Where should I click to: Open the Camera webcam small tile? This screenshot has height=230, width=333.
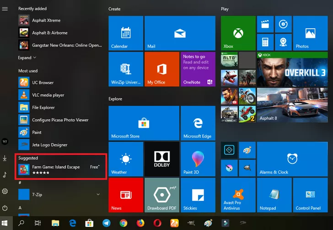click(x=283, y=42)
